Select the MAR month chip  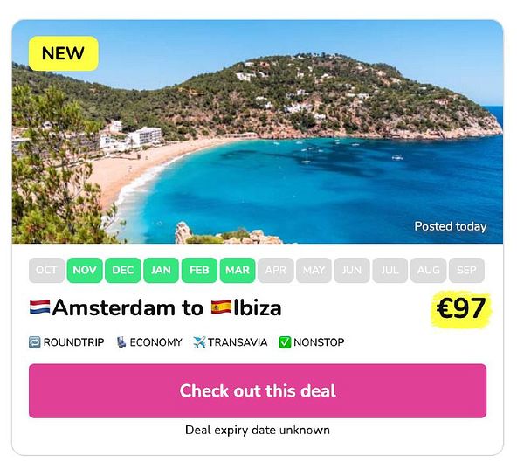tap(238, 270)
